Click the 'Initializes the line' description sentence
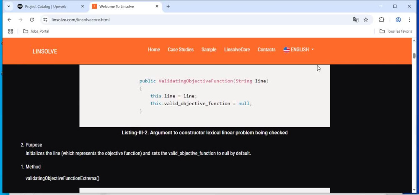The image size is (419, 195). (138, 154)
